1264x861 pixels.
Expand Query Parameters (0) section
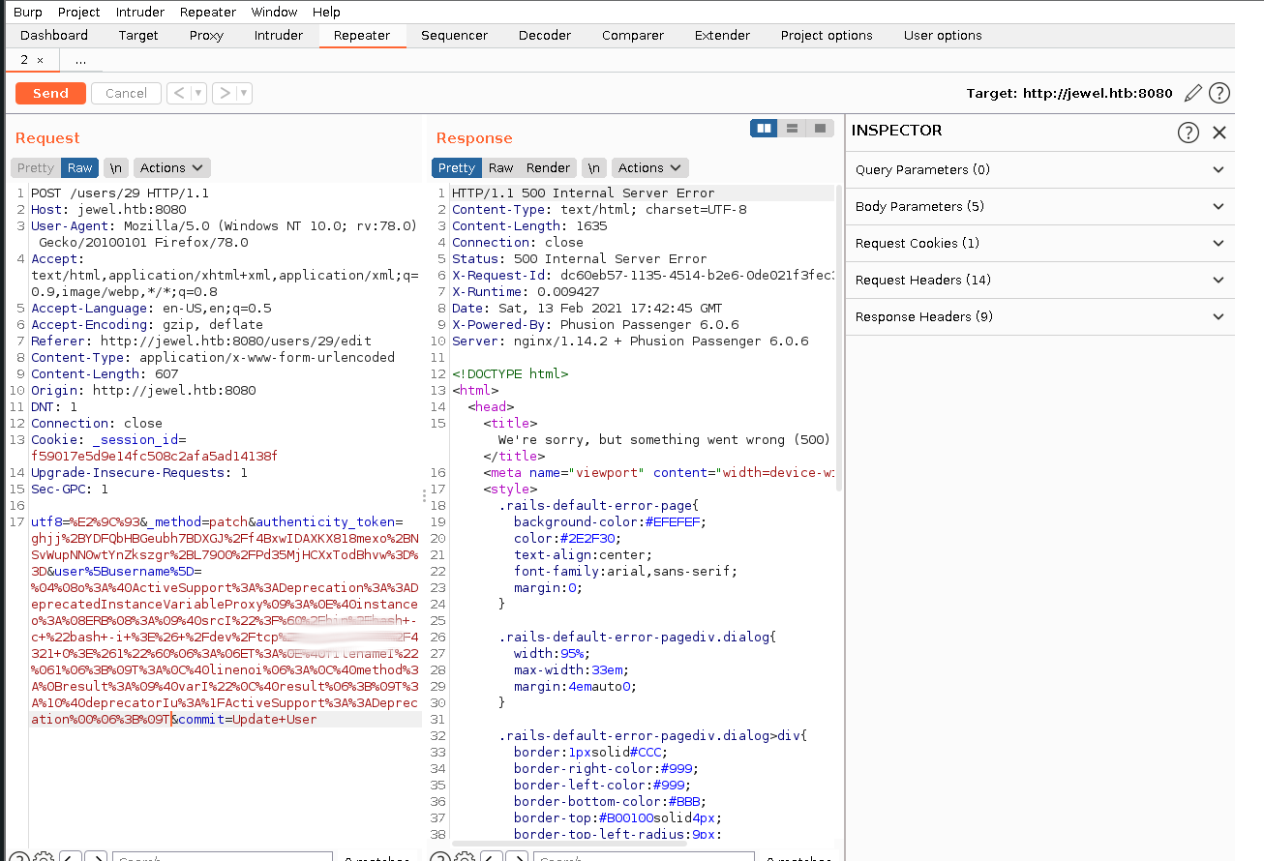[1040, 169]
